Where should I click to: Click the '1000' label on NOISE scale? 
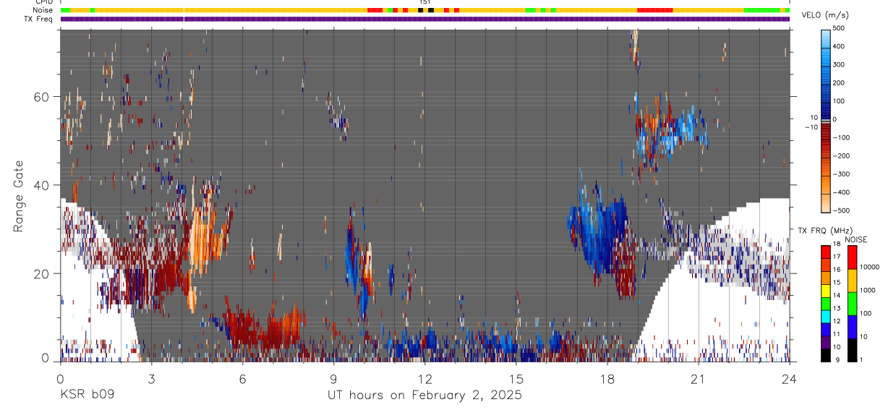coord(869,291)
